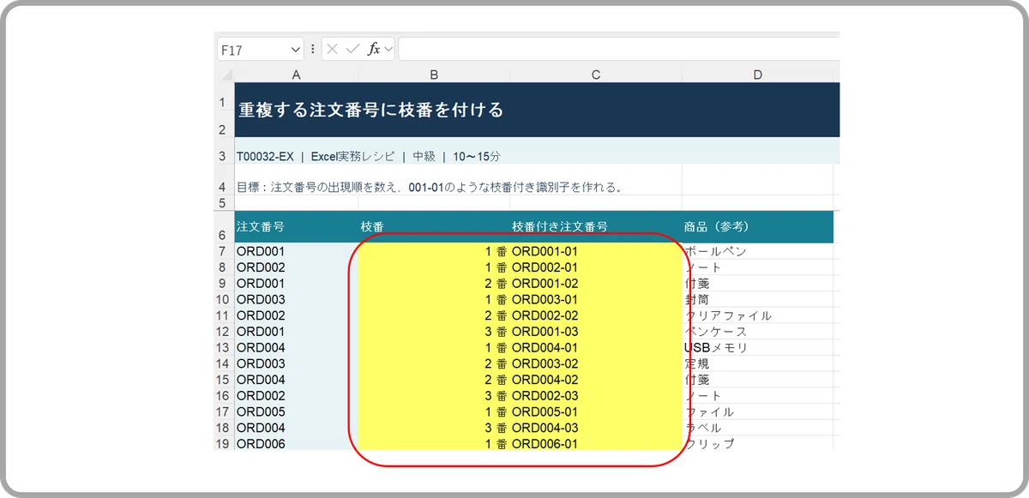Image resolution: width=1029 pixels, height=498 pixels.
Task: Select column A header
Action: pyautogui.click(x=297, y=75)
